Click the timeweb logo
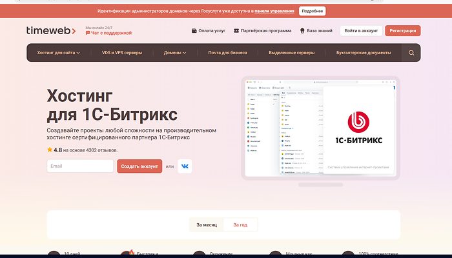The width and height of the screenshot is (452, 258). 51,30
